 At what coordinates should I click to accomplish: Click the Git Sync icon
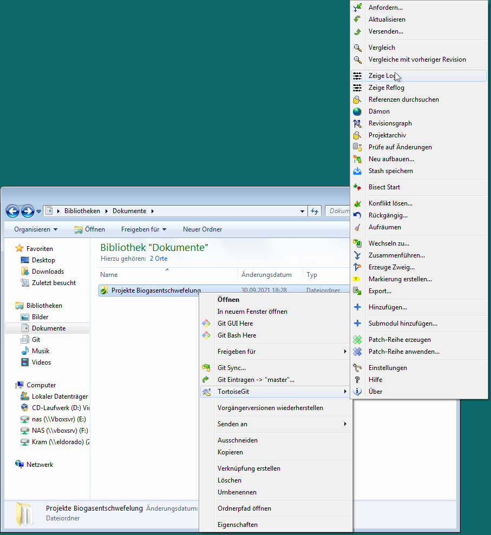point(206,368)
